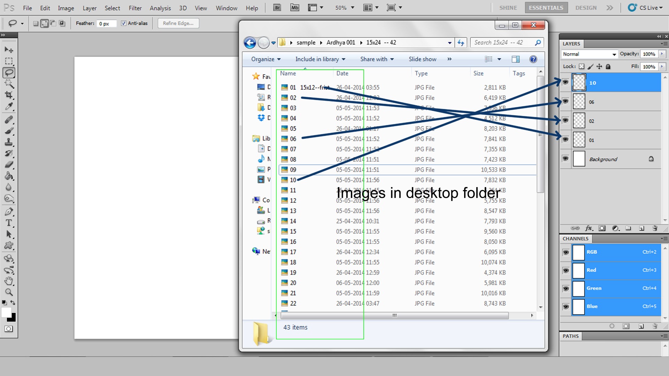Expand the Share with dropdown
Viewport: 669px width, 376px height.
pos(377,59)
